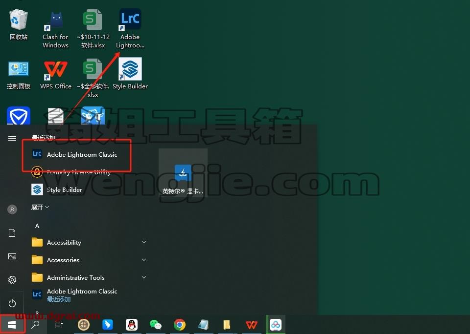Open the Power button in Start sidebar

click(12, 303)
